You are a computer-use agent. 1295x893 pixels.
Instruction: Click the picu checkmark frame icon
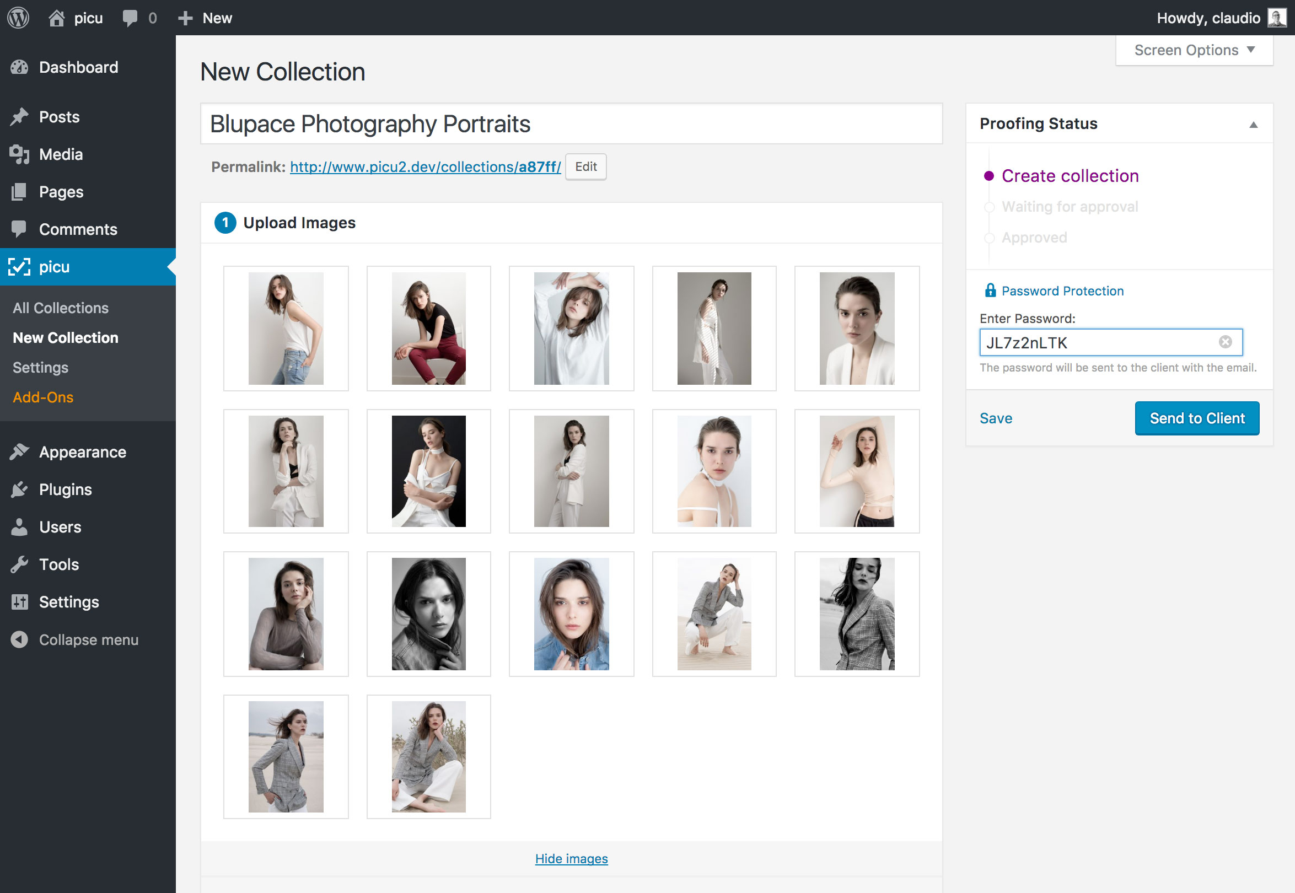(x=20, y=267)
